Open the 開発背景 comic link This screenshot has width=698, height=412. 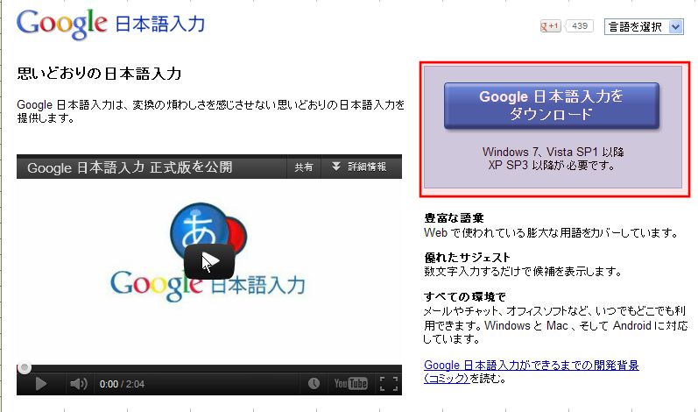click(531, 372)
